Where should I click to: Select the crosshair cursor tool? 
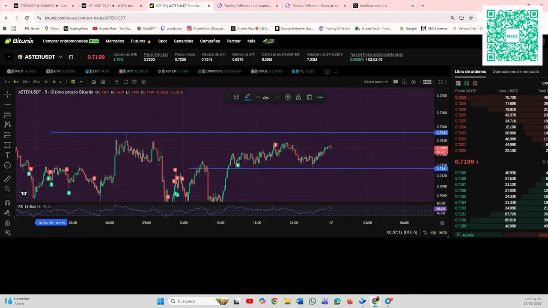pos(7,94)
